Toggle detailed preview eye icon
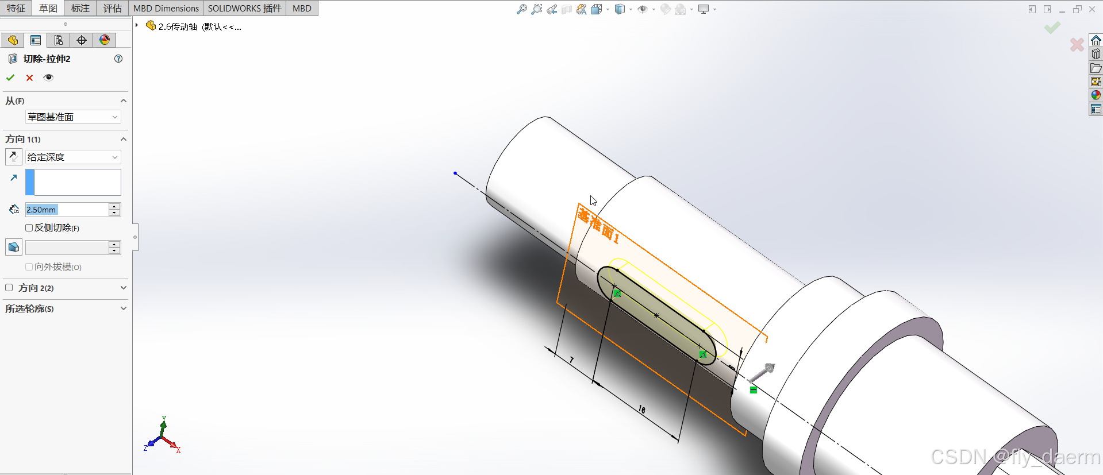Image resolution: width=1103 pixels, height=475 pixels. click(48, 78)
